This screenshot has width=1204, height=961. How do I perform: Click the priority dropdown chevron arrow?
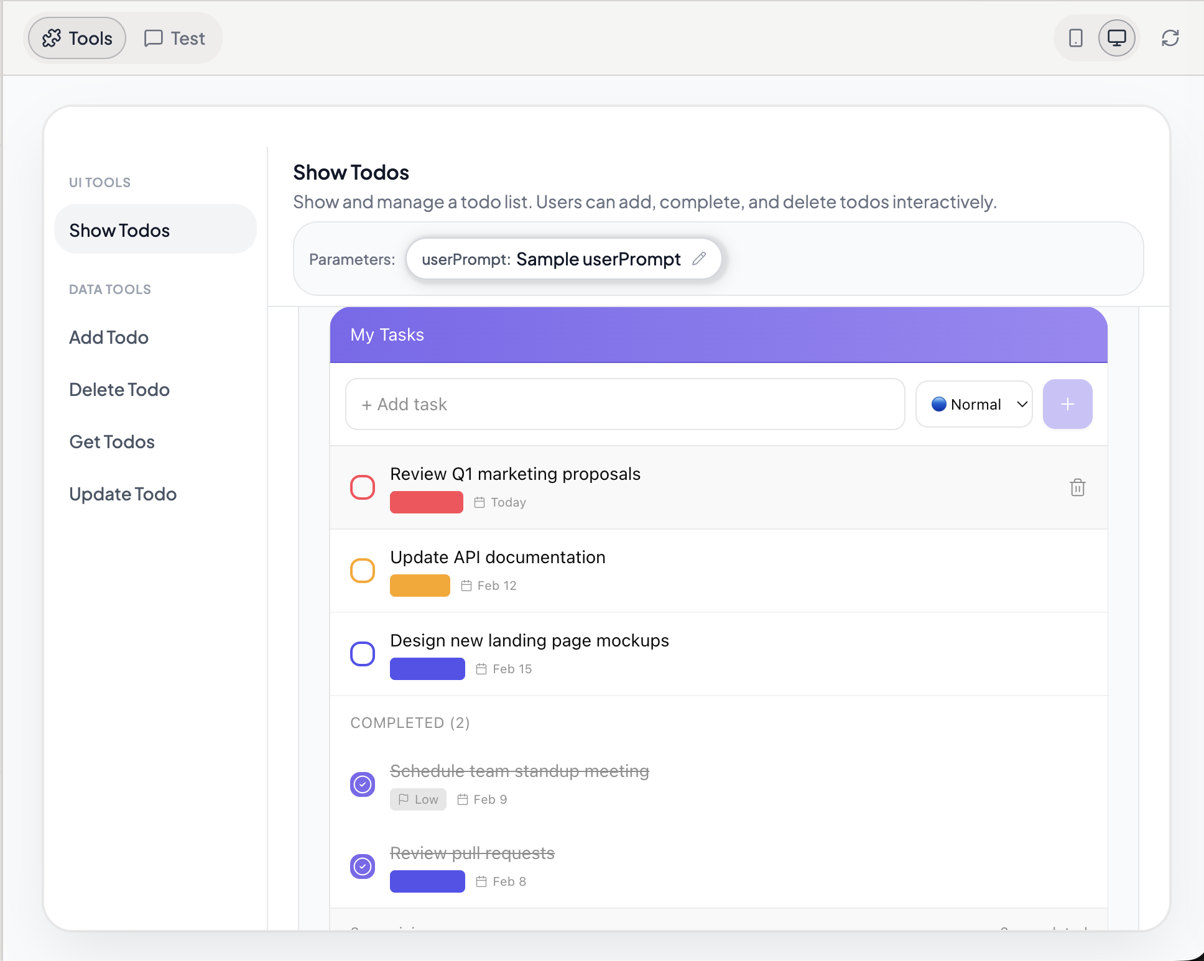click(x=1022, y=404)
